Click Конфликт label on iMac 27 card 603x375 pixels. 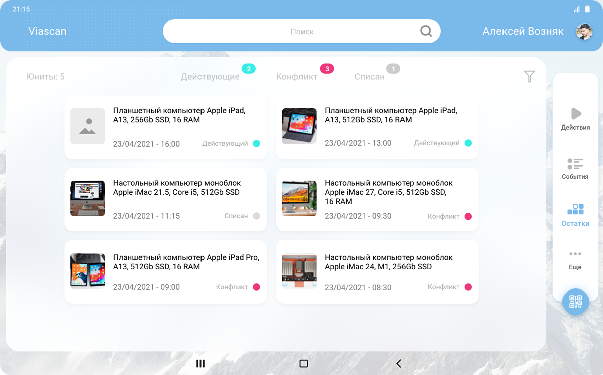[x=444, y=217]
